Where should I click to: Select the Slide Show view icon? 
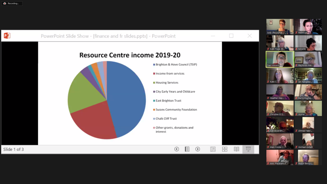tap(248, 149)
